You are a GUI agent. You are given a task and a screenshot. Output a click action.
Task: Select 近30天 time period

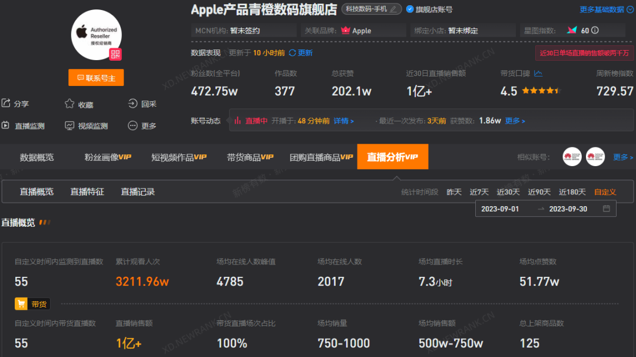coord(508,192)
